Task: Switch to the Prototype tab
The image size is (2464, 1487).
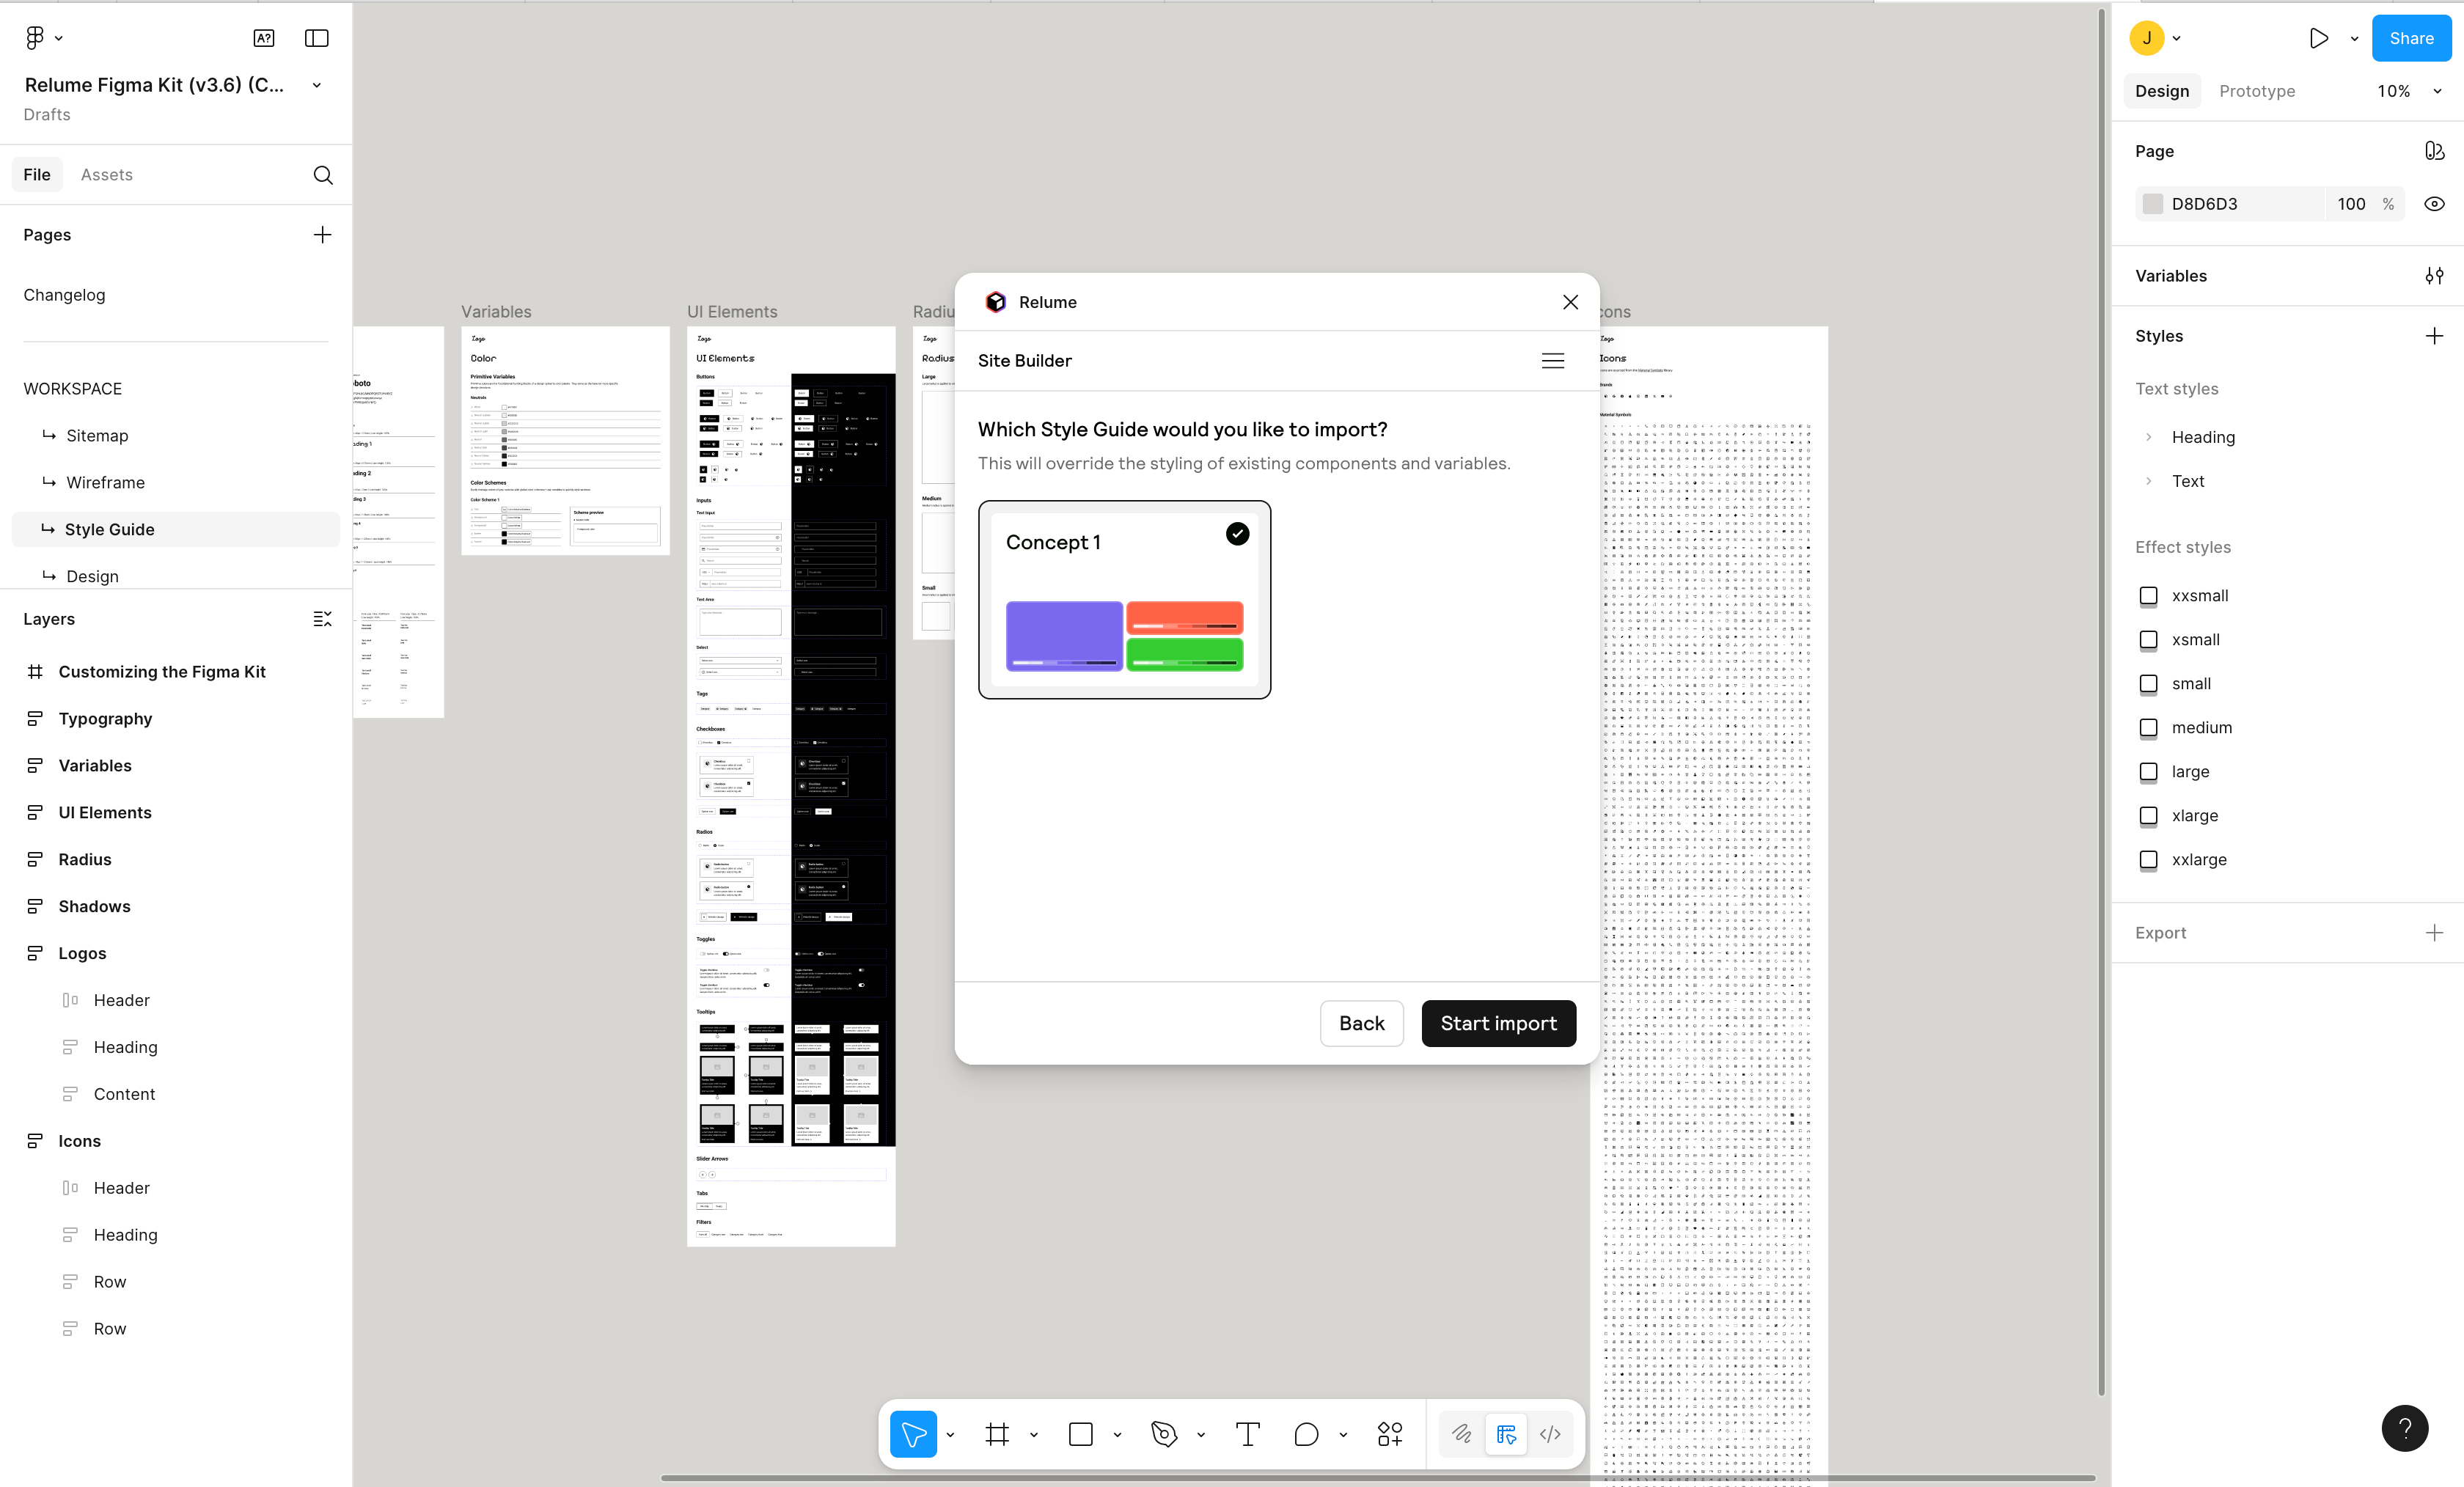Action: [x=2257, y=91]
